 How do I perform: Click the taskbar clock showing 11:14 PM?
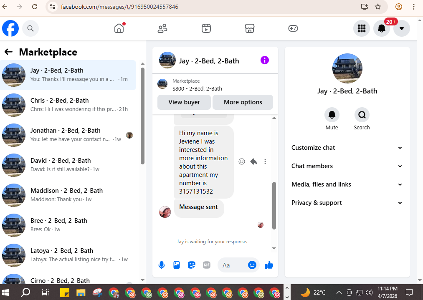point(388,292)
